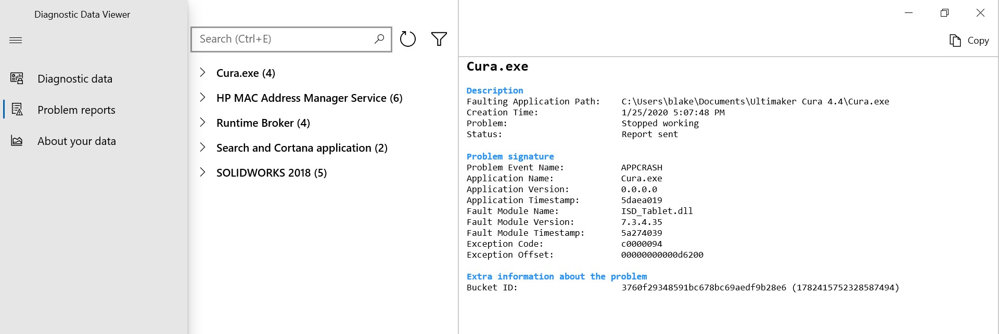
Task: Click exception code c0000094
Action: pyautogui.click(x=642, y=244)
